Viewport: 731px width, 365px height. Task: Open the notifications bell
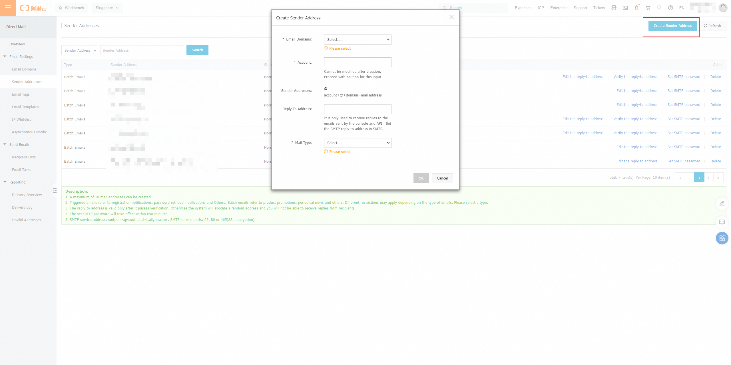pos(636,8)
